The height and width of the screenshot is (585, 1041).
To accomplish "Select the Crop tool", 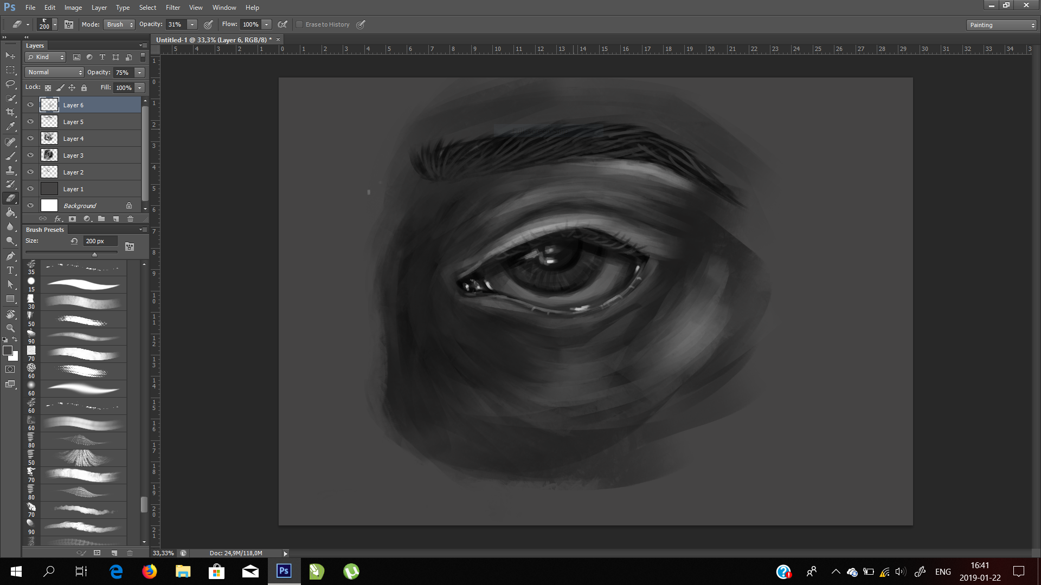I will 10,112.
